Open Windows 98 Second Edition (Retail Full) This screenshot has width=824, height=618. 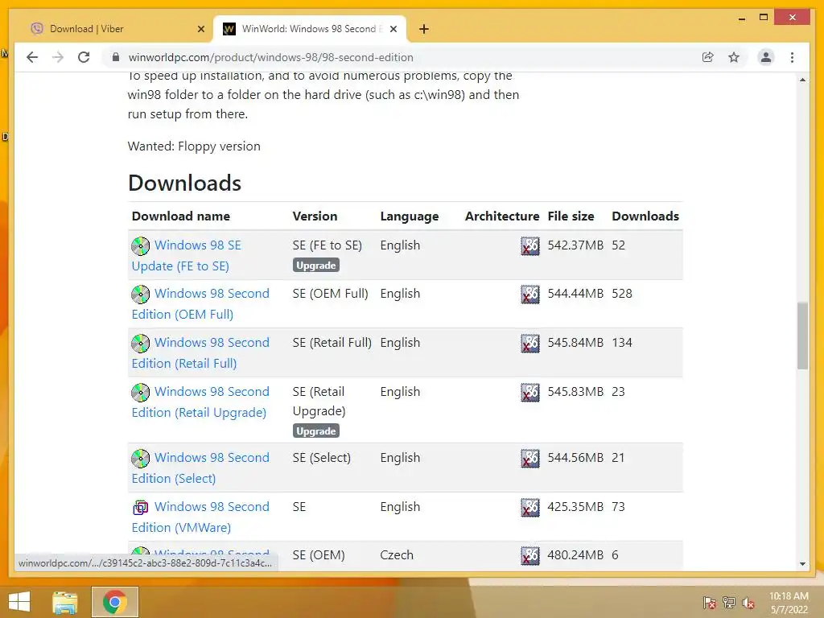click(200, 352)
